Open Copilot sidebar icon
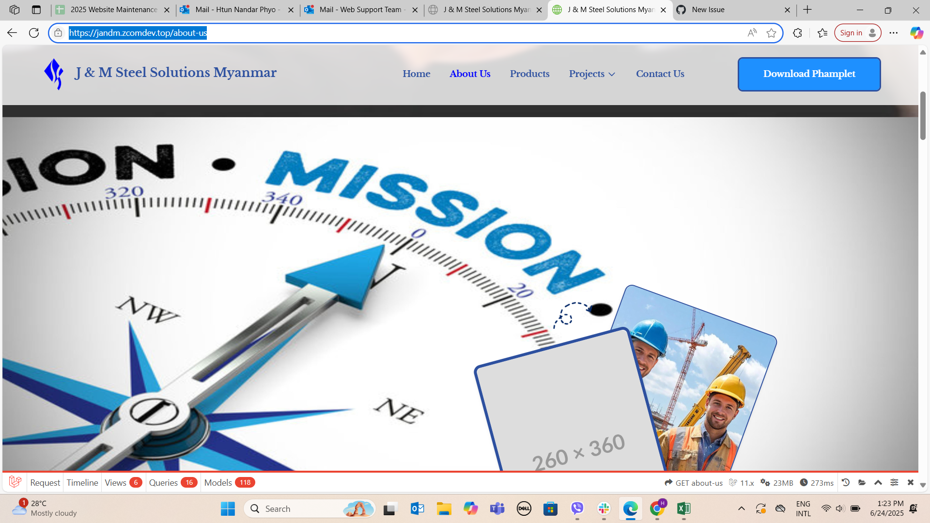Viewport: 930px width, 523px height. pos(916,33)
